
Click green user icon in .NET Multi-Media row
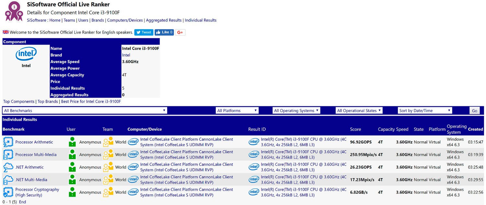(x=72, y=180)
